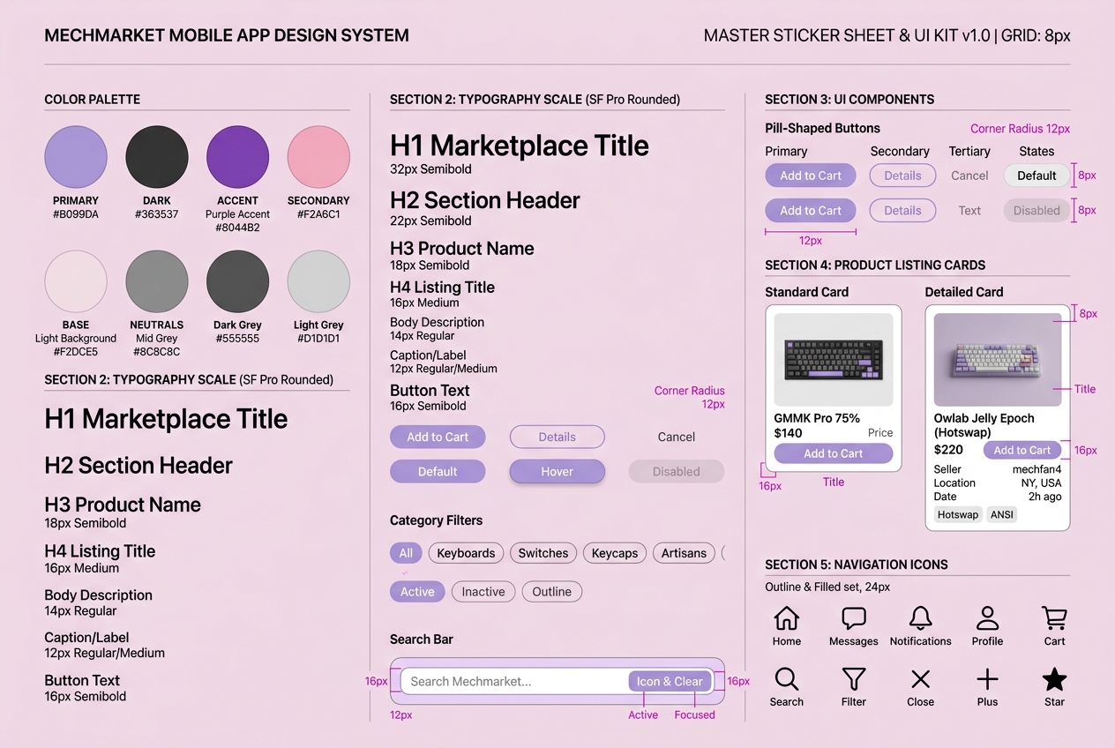Click the $140 price text
This screenshot has height=748, width=1115.
point(788,433)
